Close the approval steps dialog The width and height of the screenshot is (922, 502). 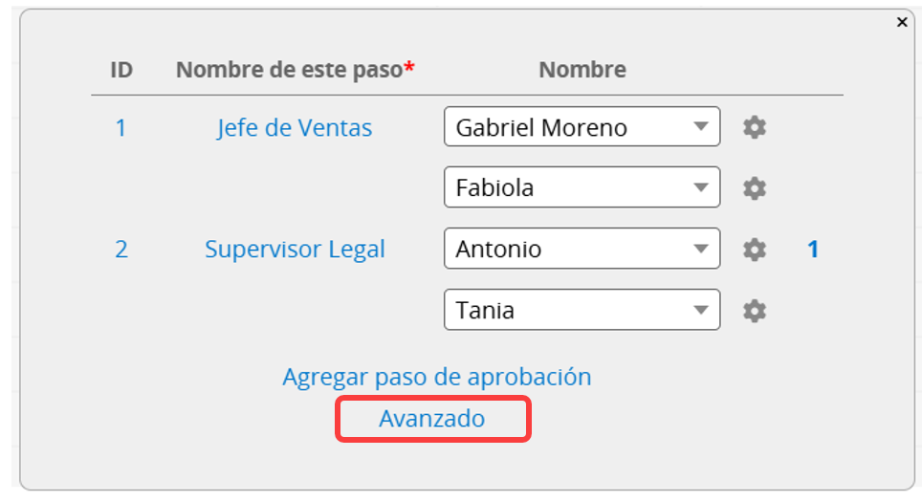902,22
